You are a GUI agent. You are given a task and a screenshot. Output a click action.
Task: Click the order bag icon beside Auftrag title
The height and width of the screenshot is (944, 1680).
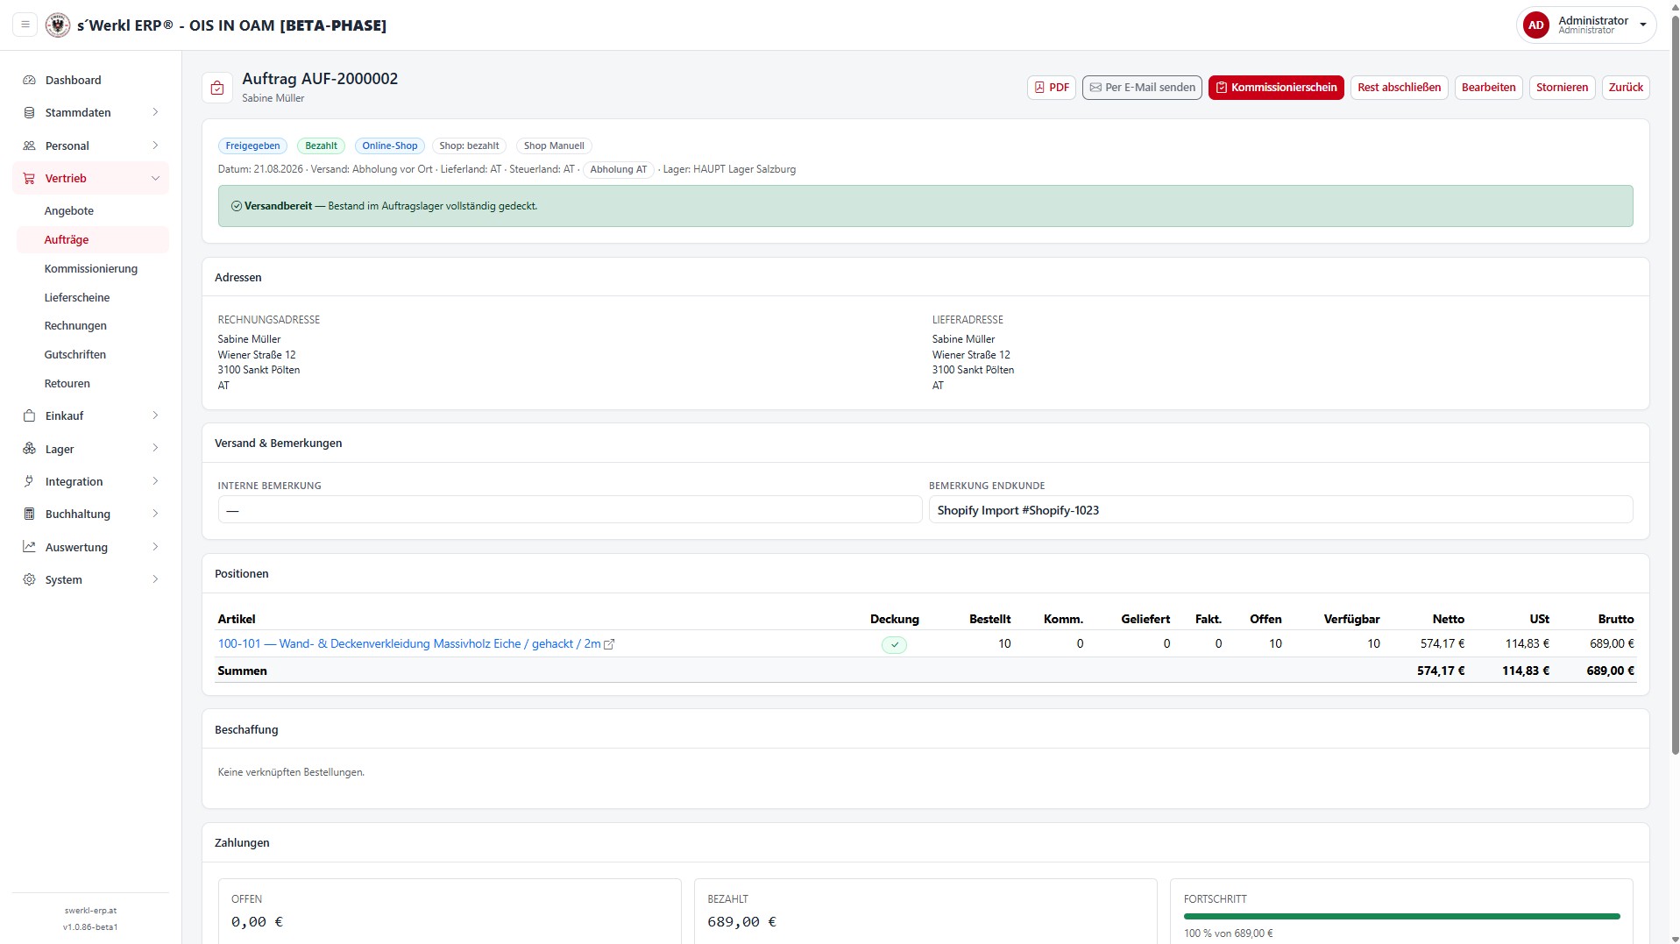(217, 88)
